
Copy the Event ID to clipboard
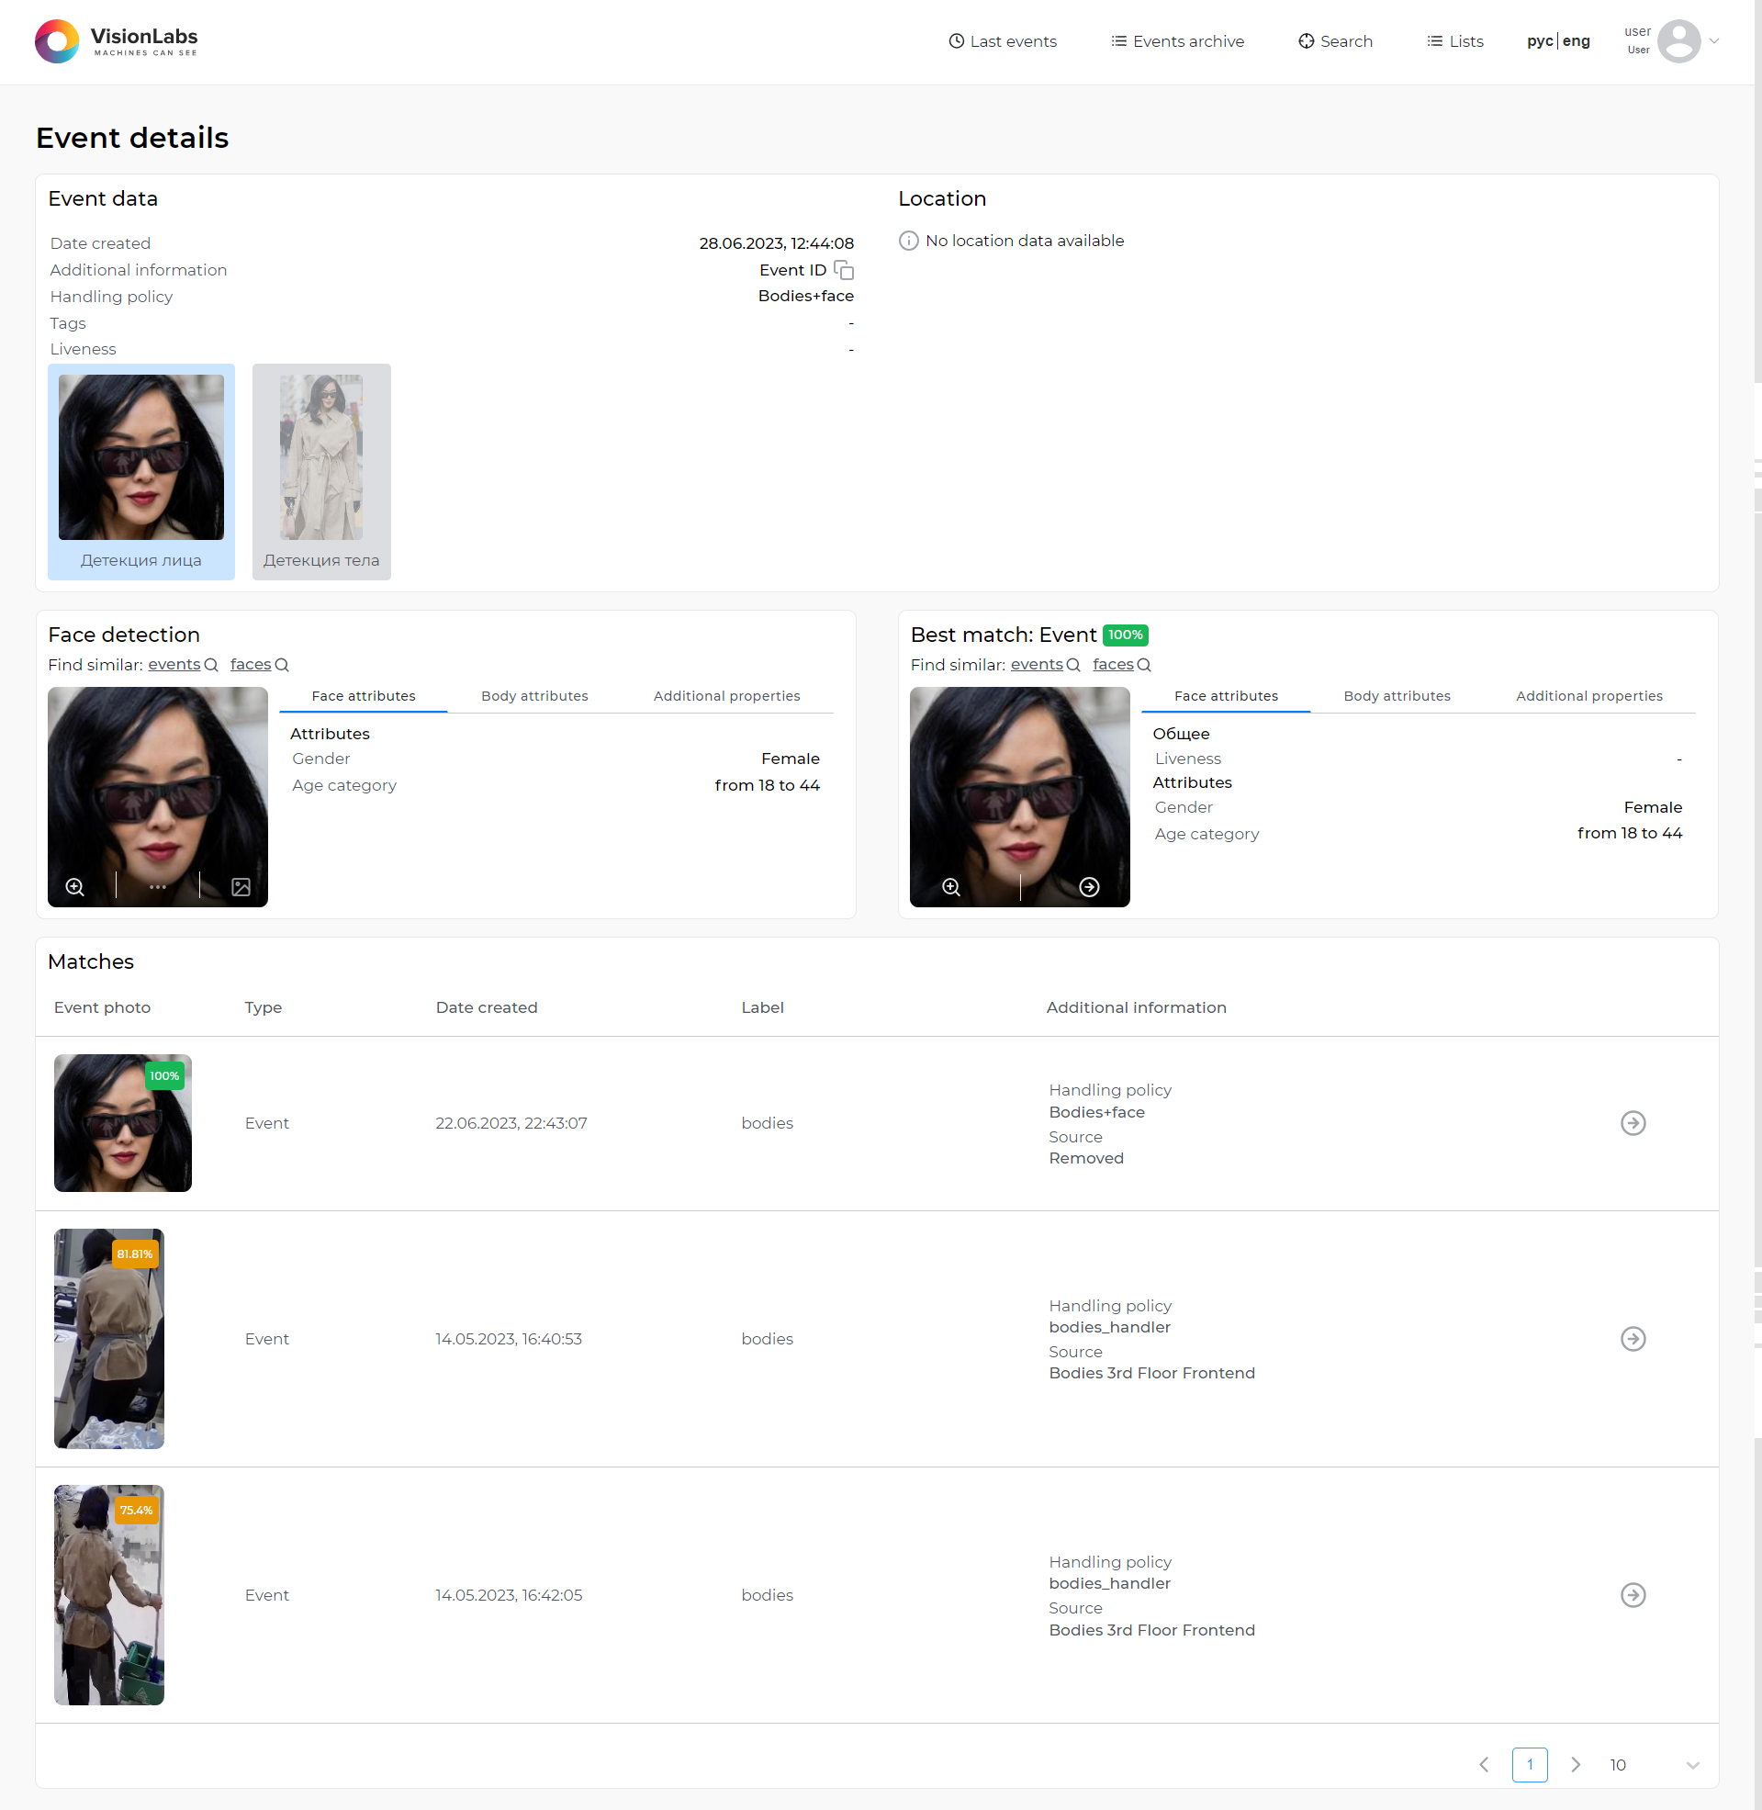[x=843, y=270]
